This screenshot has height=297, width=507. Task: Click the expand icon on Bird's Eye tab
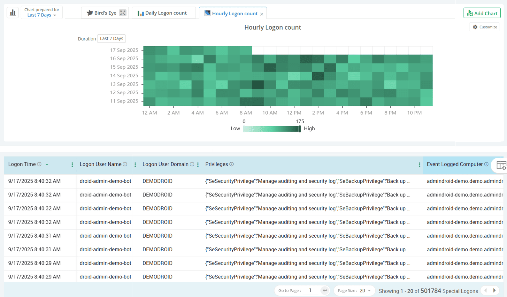(x=123, y=13)
